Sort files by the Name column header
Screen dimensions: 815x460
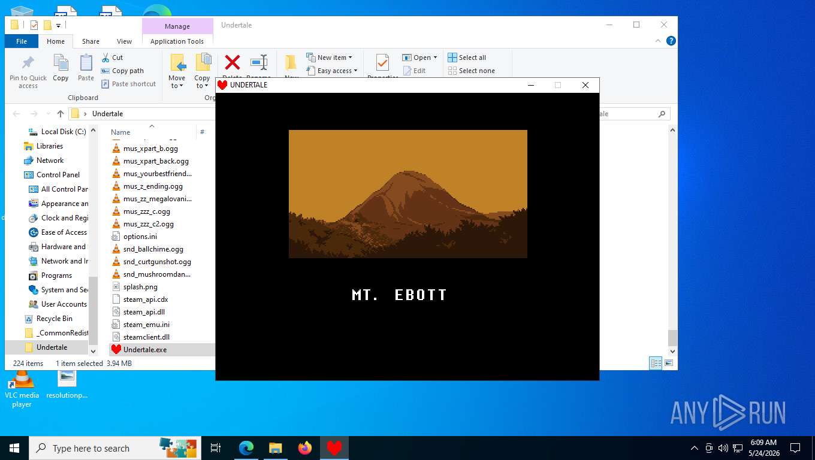[120, 132]
